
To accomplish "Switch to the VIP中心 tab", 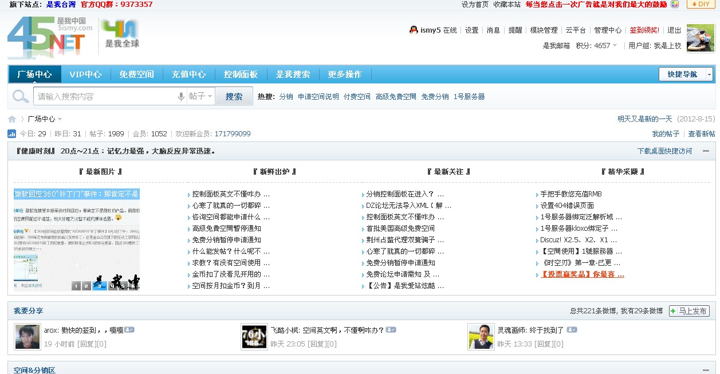I will 85,74.
